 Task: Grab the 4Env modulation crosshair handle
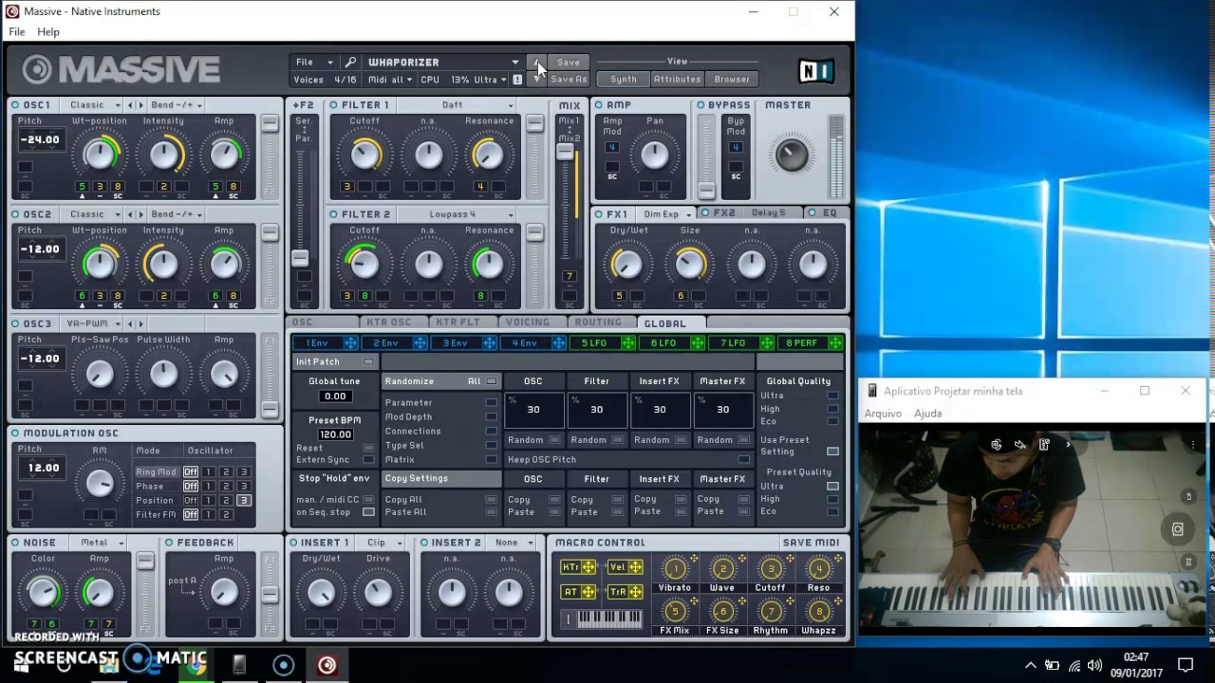558,342
